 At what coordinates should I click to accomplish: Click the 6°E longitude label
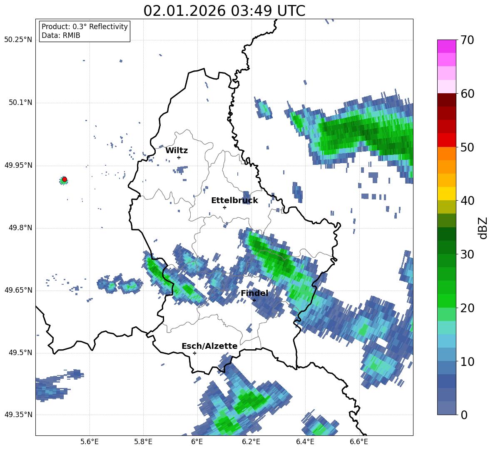pos(197,442)
